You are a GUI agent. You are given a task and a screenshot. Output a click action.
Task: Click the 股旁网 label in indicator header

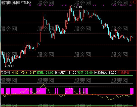5,73
